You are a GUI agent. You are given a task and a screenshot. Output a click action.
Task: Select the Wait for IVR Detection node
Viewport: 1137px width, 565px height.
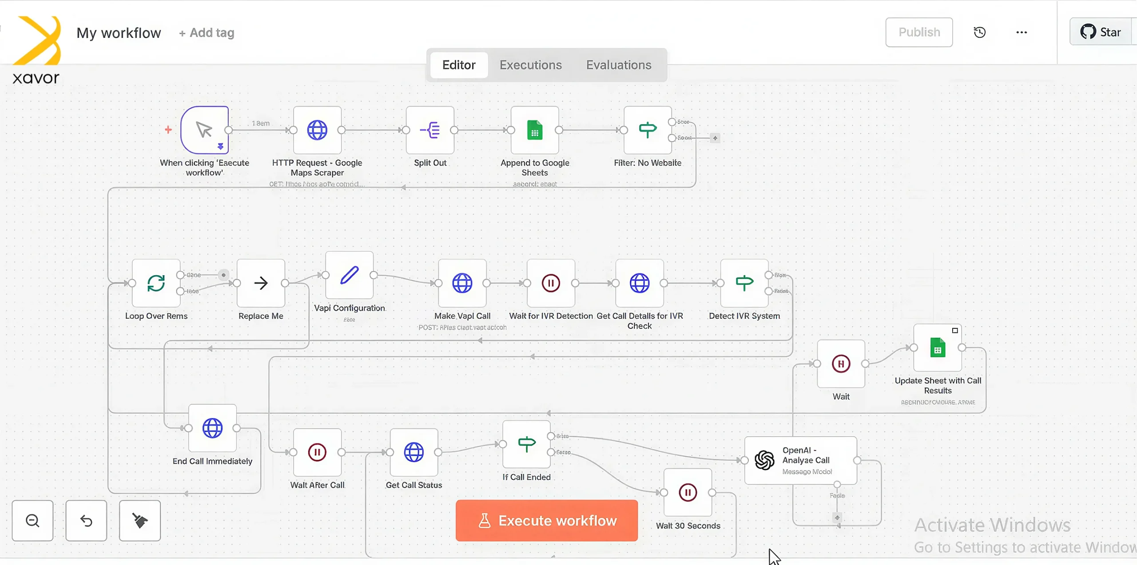(x=551, y=283)
